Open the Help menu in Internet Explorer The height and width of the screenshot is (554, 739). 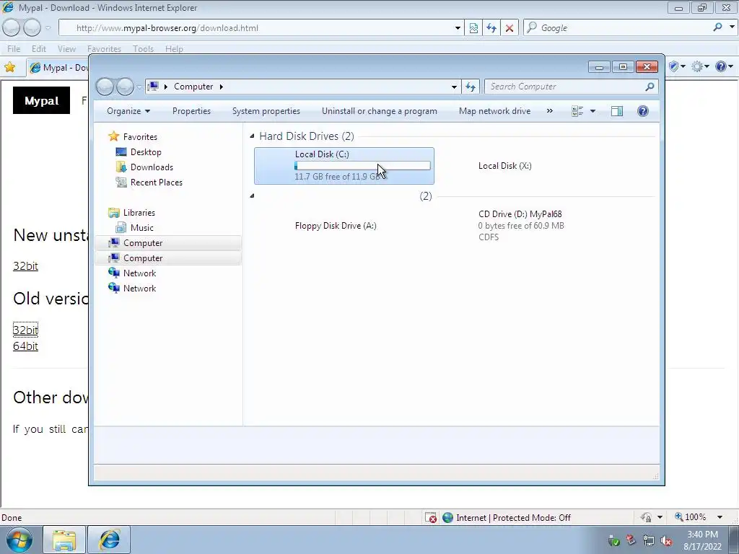pos(174,49)
